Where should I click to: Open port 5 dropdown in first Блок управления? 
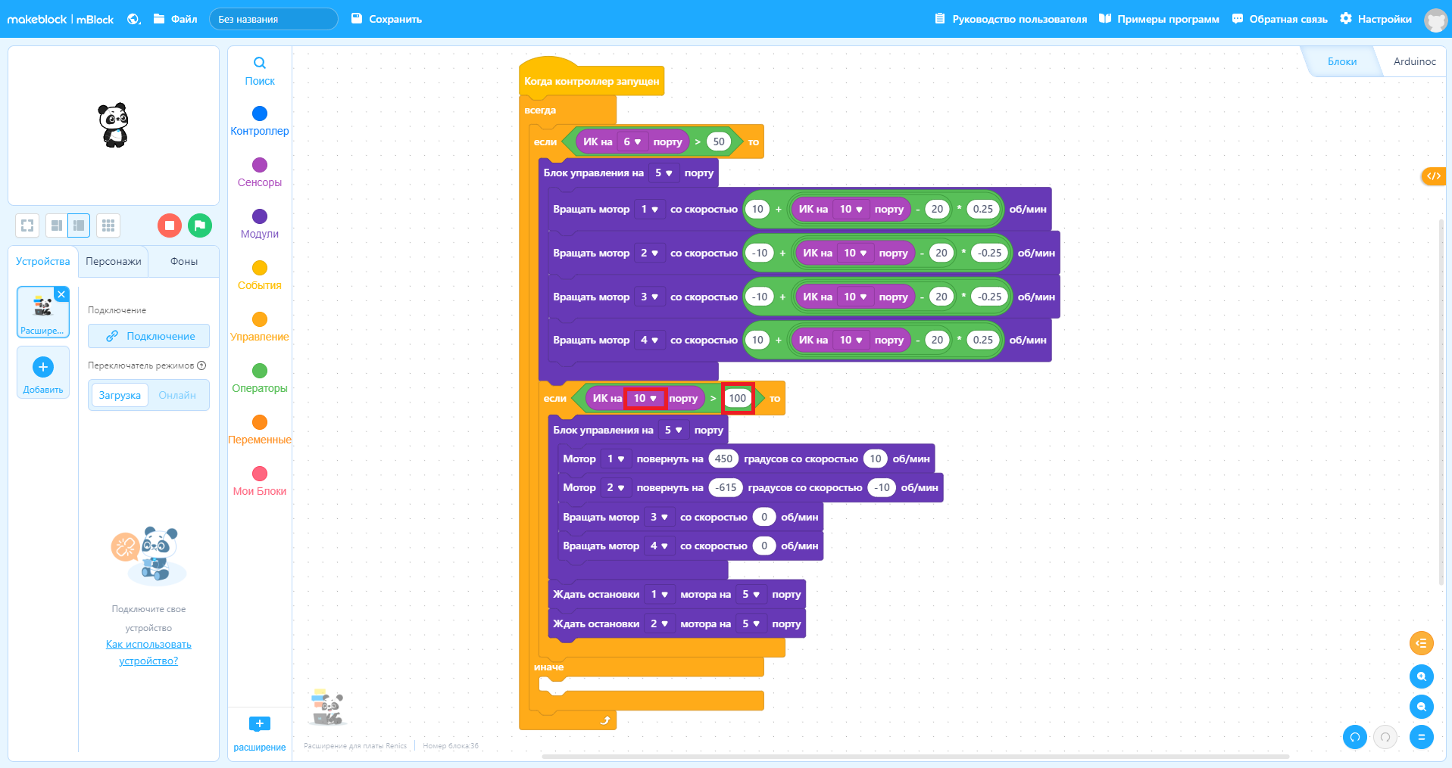coord(664,173)
